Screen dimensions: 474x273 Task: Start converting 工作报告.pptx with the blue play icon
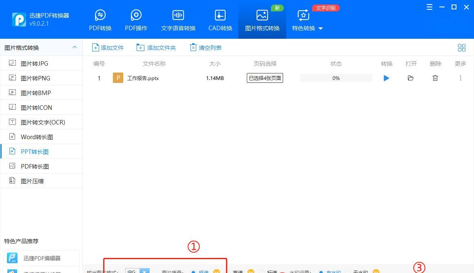coord(386,78)
